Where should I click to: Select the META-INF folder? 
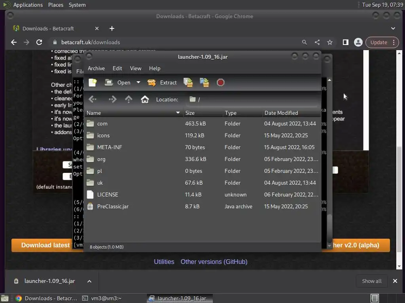pos(202,148)
